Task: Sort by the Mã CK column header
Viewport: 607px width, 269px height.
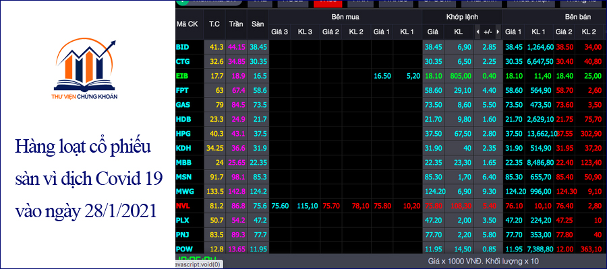Action: (187, 24)
